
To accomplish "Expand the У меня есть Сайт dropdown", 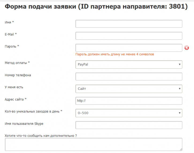I will [x=129, y=89].
